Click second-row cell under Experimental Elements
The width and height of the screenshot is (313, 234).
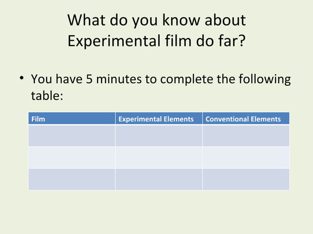tap(158, 157)
